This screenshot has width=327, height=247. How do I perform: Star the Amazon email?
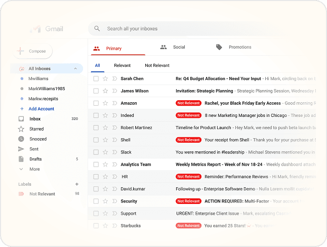pos(105,103)
